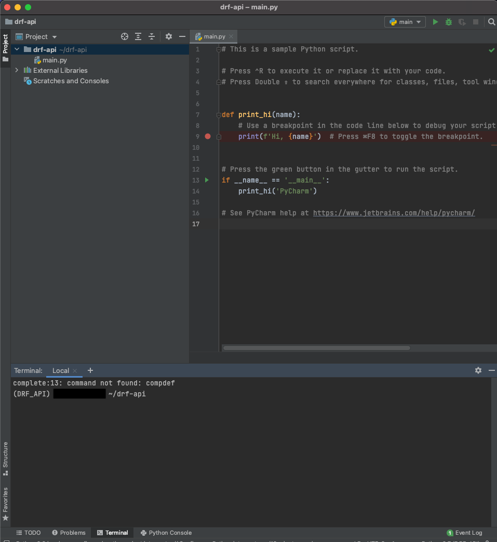Screen dimensions: 497x542
Task: Expand the External Libraries tree node
Action: (x=17, y=70)
